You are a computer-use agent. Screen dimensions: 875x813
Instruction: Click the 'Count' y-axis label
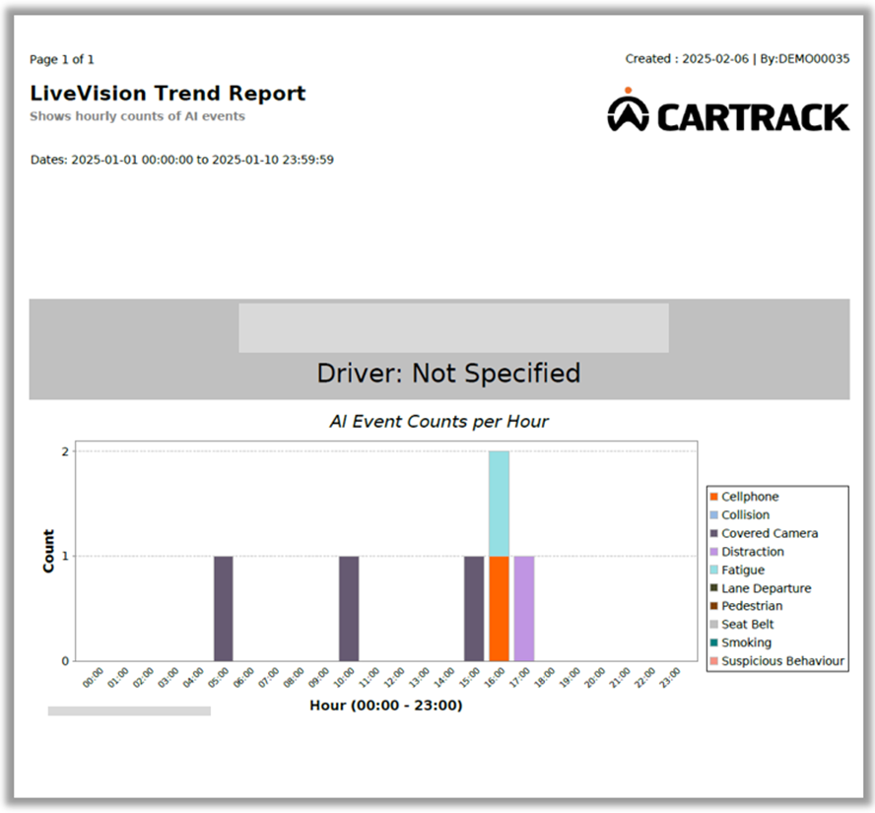tap(48, 551)
